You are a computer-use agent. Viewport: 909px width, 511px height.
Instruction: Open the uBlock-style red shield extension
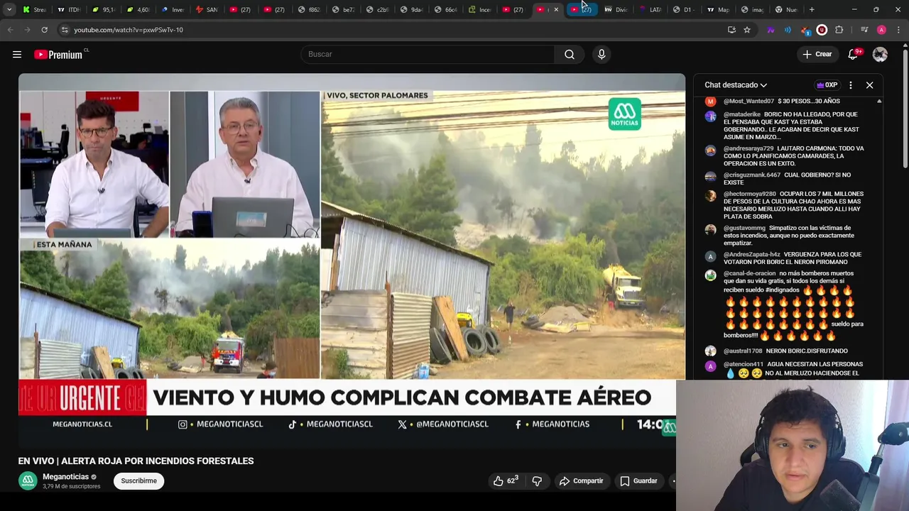[x=822, y=30]
